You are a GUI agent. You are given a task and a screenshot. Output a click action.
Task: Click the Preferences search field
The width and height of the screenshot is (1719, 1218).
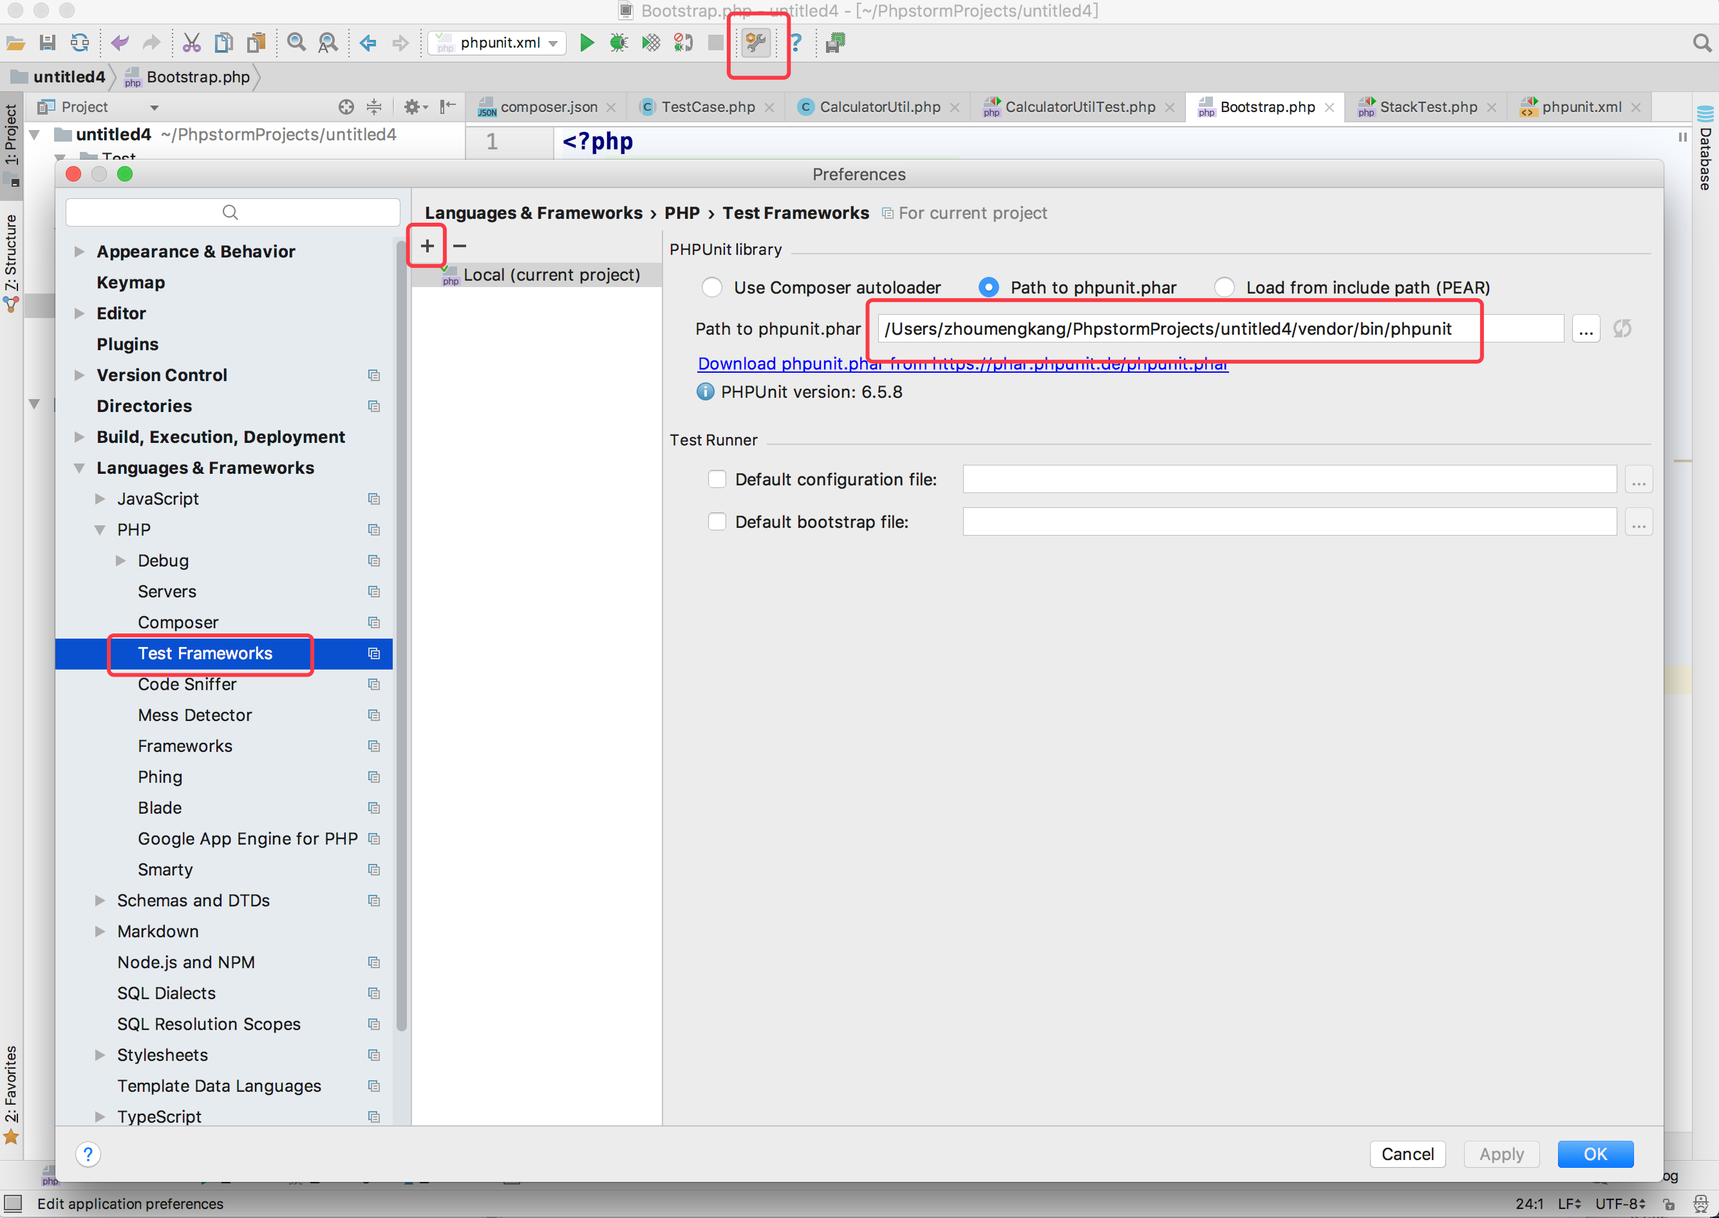click(232, 212)
